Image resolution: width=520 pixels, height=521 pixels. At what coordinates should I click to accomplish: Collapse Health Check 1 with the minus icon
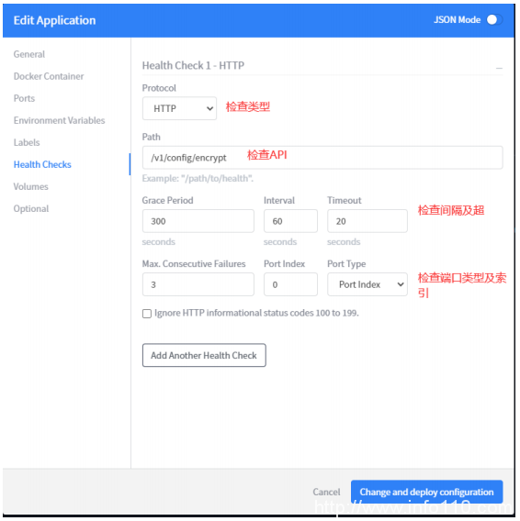[499, 68]
